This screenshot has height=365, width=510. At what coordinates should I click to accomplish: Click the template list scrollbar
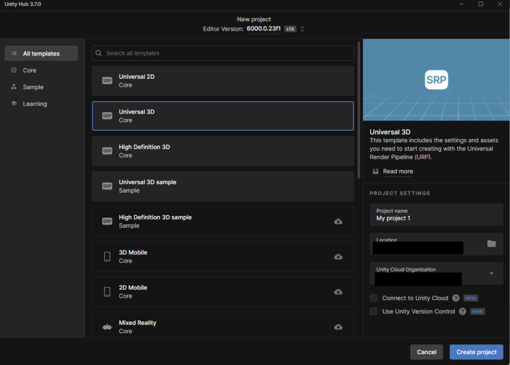click(359, 110)
